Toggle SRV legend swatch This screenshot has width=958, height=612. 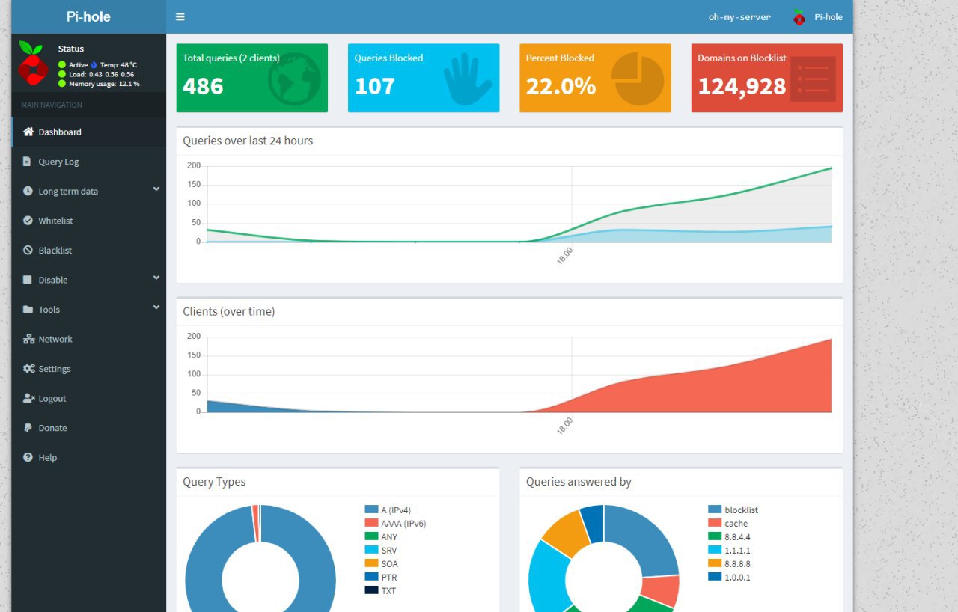(371, 551)
